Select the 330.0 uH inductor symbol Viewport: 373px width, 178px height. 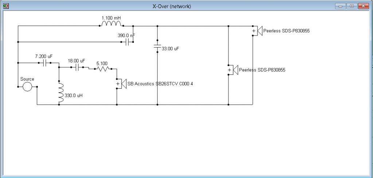[60, 93]
